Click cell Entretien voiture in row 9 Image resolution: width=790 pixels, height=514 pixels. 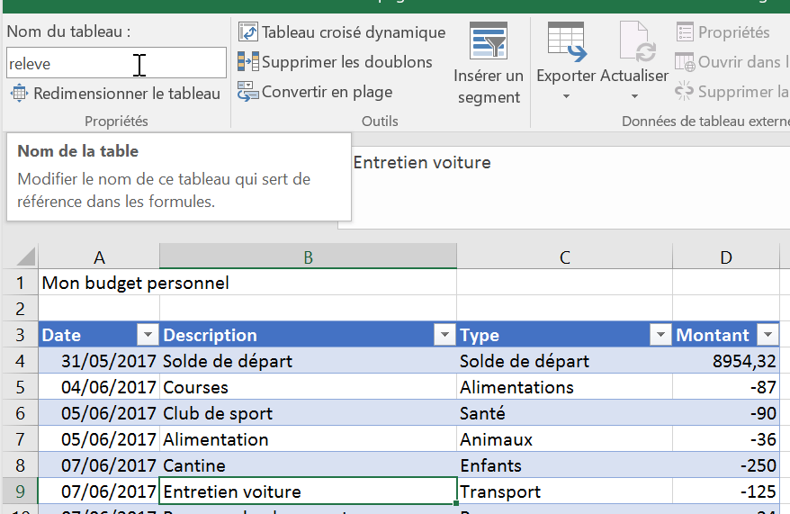[308, 491]
